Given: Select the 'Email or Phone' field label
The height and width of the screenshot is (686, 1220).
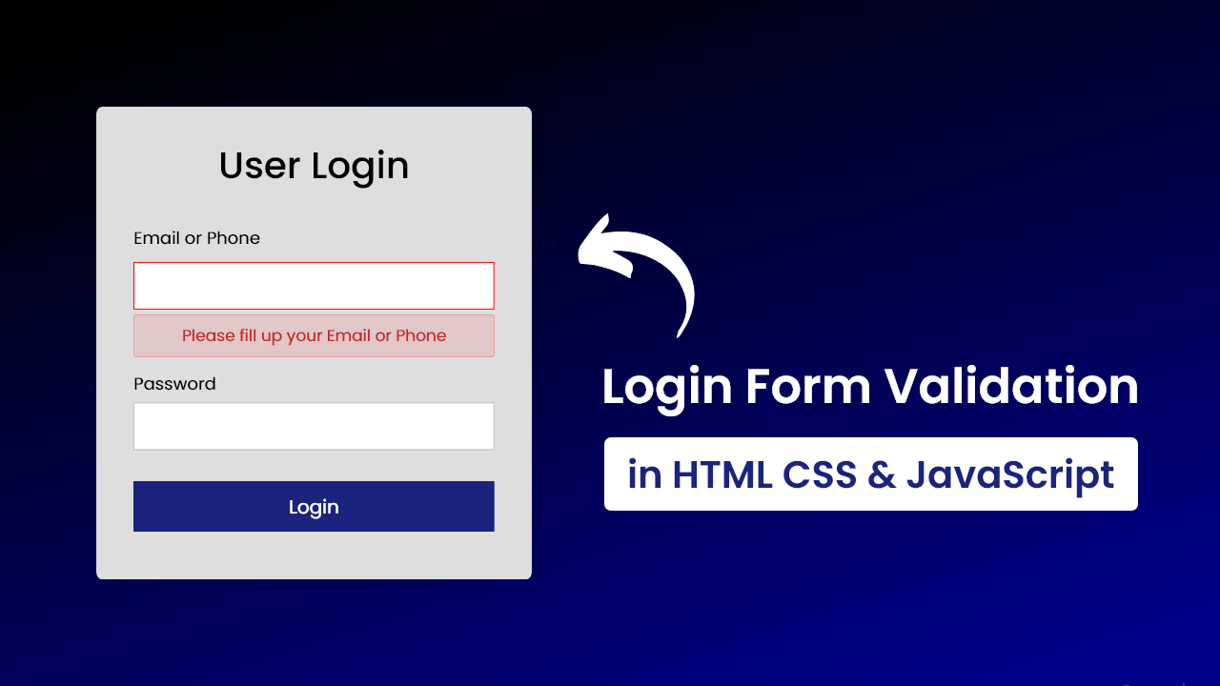Looking at the screenshot, I should point(196,238).
